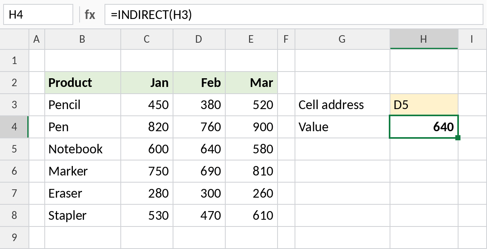
Task: Click the fill handle of cell H4
Action: click(x=458, y=138)
